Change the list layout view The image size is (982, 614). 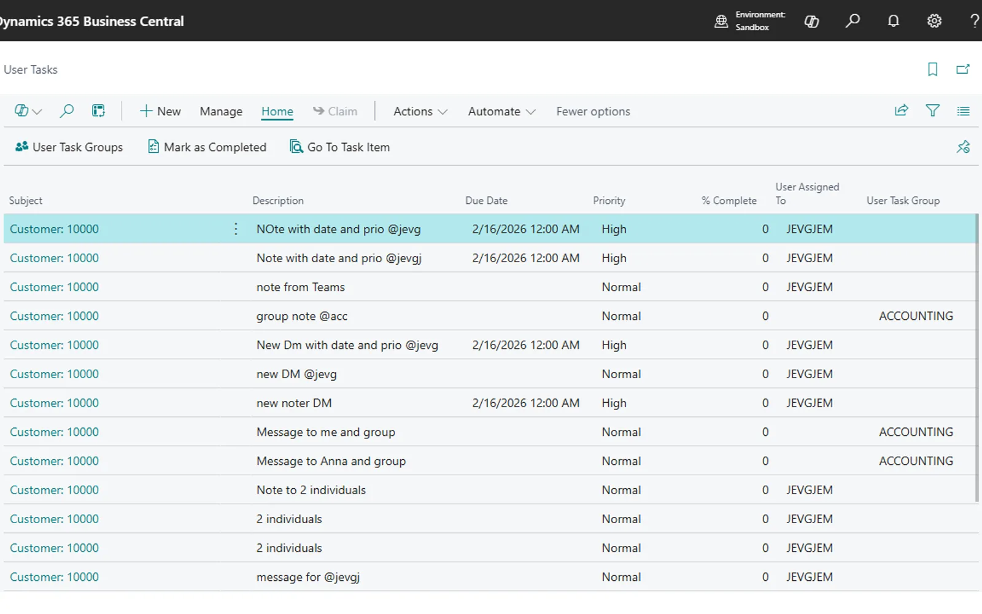[963, 111]
